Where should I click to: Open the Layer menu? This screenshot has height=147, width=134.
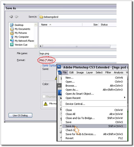point(90,72)
